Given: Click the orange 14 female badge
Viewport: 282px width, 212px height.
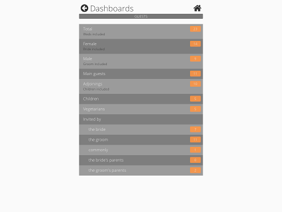Looking at the screenshot, I should 196,44.
